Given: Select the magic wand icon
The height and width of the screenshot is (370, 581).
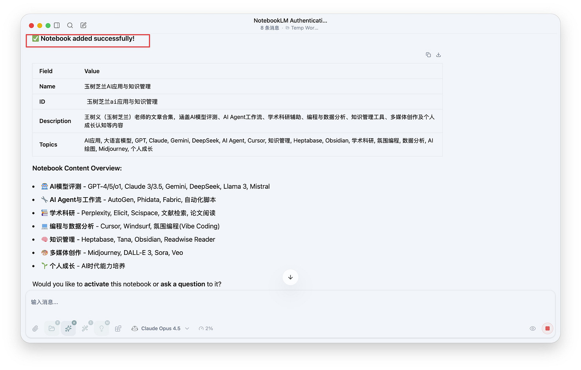Looking at the screenshot, I should (x=85, y=329).
